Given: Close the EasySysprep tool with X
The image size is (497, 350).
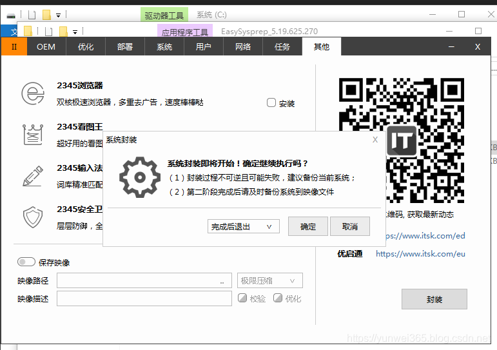Looking at the screenshot, I should point(478,46).
